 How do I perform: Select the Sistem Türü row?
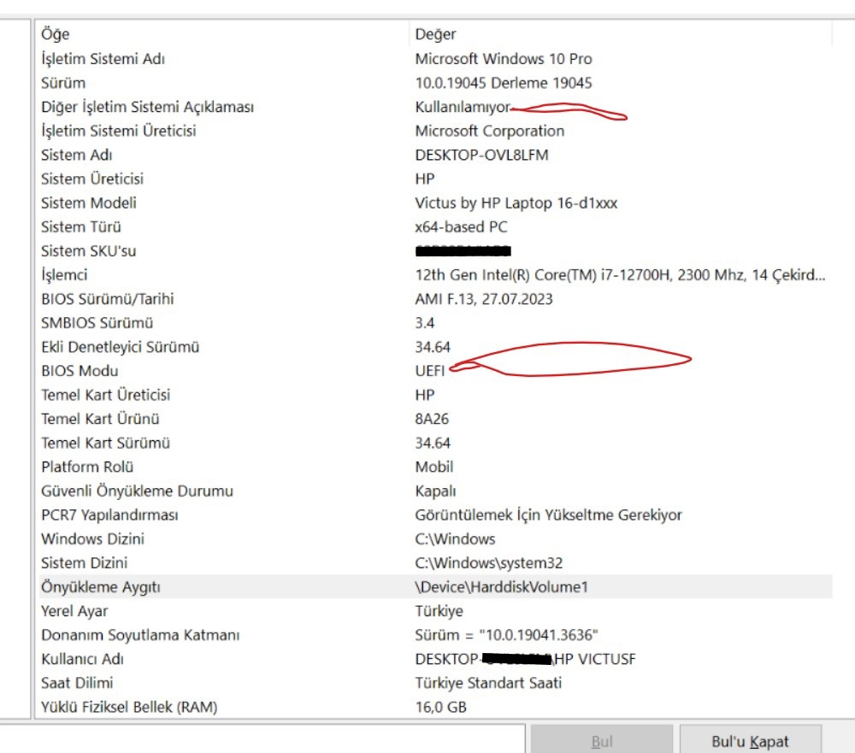pos(81,226)
